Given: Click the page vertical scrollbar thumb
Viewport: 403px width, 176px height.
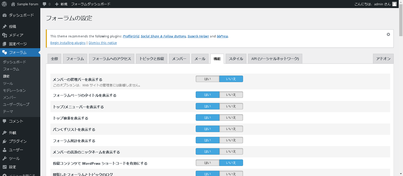Looking at the screenshot, I should coord(401,20).
